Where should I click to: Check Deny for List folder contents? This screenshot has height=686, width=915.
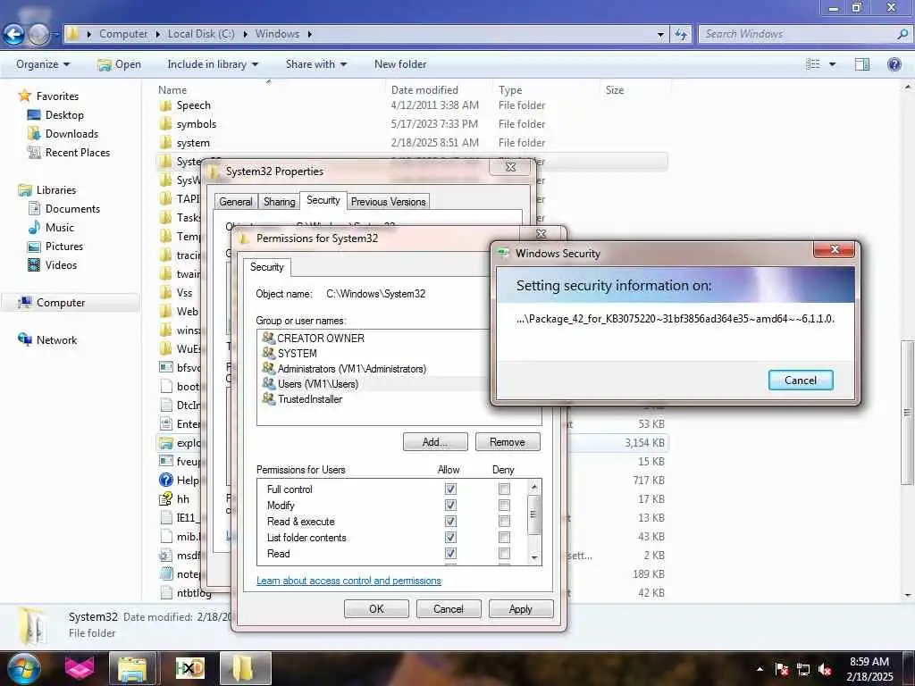pos(504,537)
